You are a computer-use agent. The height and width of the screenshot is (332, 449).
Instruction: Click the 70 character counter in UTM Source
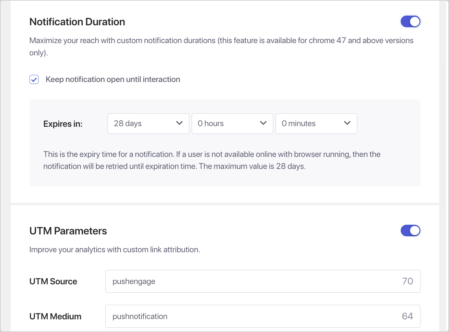(x=408, y=281)
